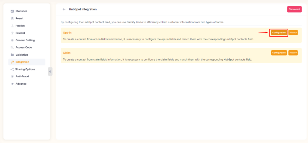Click the red Disconnect button

tap(294, 9)
